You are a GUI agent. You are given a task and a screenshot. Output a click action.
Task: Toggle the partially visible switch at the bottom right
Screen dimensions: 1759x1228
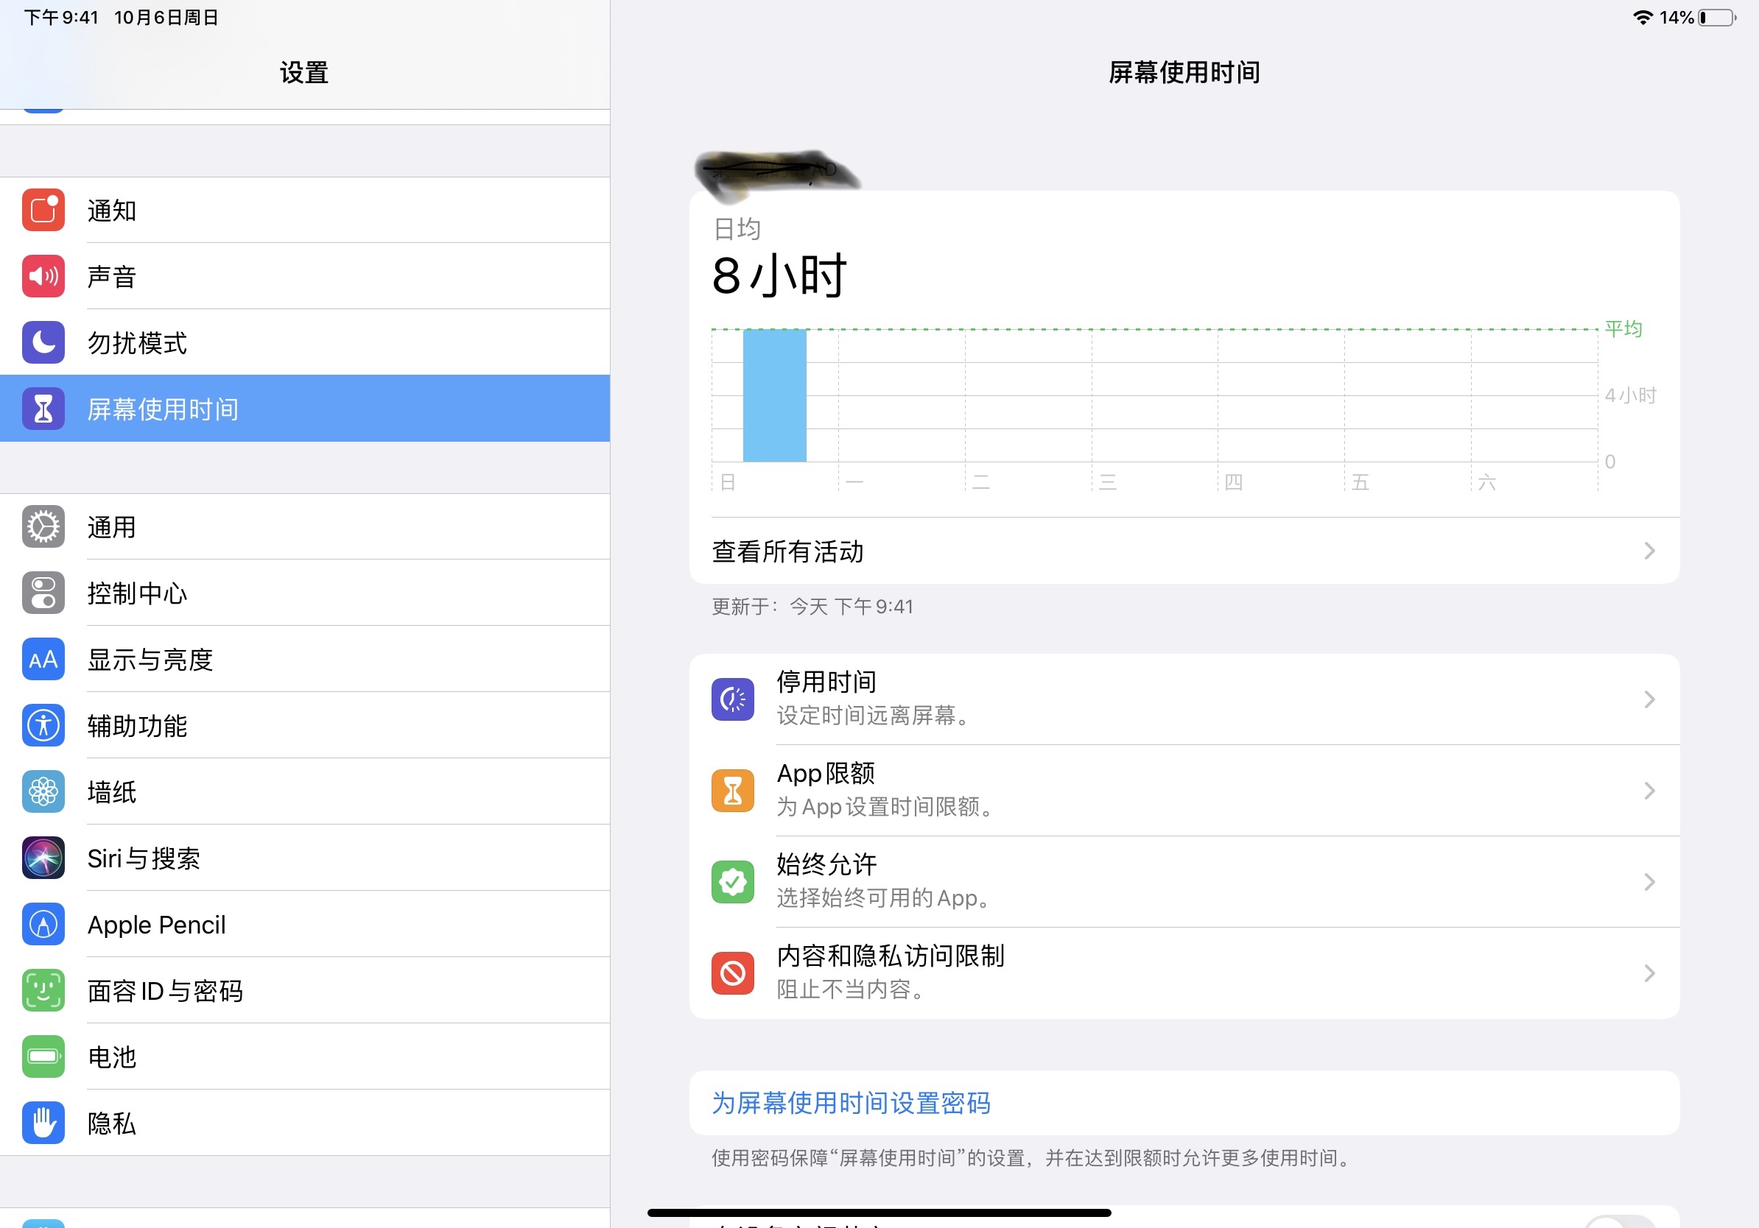point(1620,1222)
